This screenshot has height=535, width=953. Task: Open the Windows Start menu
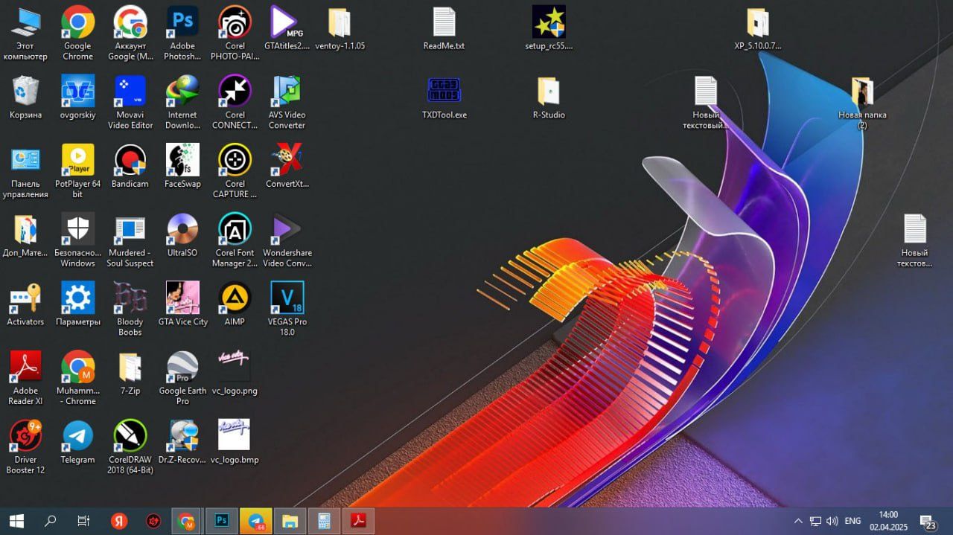click(x=16, y=521)
